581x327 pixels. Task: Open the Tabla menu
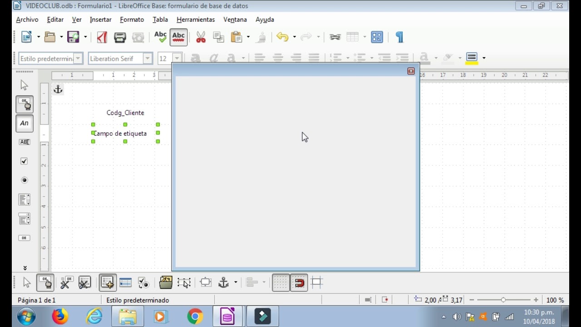(x=160, y=20)
